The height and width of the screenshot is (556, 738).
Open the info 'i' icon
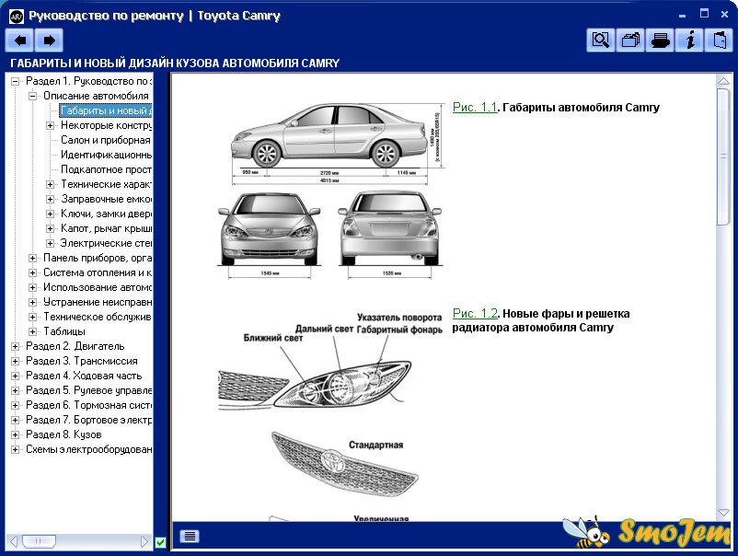point(689,40)
